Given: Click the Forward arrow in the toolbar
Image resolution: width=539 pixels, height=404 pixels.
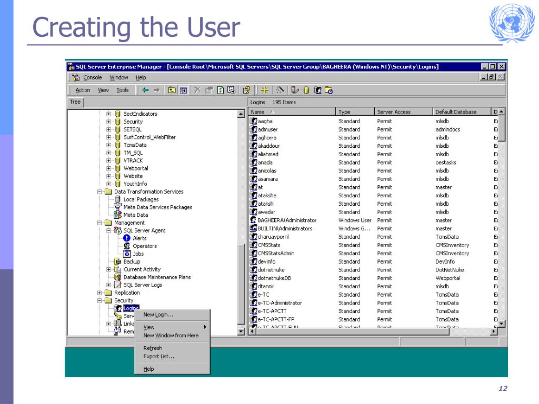Looking at the screenshot, I should coord(157,90).
